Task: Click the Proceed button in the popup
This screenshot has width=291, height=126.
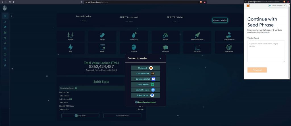Action: coord(257,70)
